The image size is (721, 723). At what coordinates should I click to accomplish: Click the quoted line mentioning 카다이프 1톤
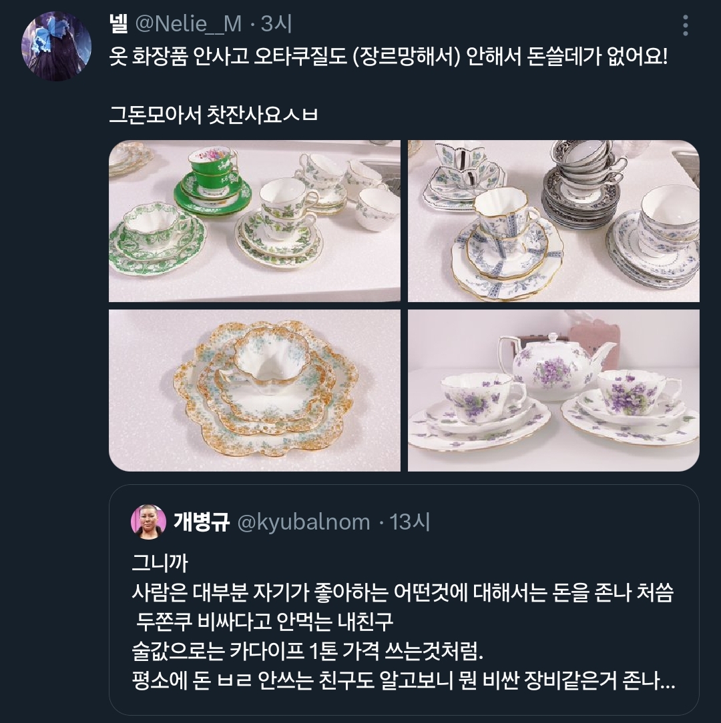307,651
